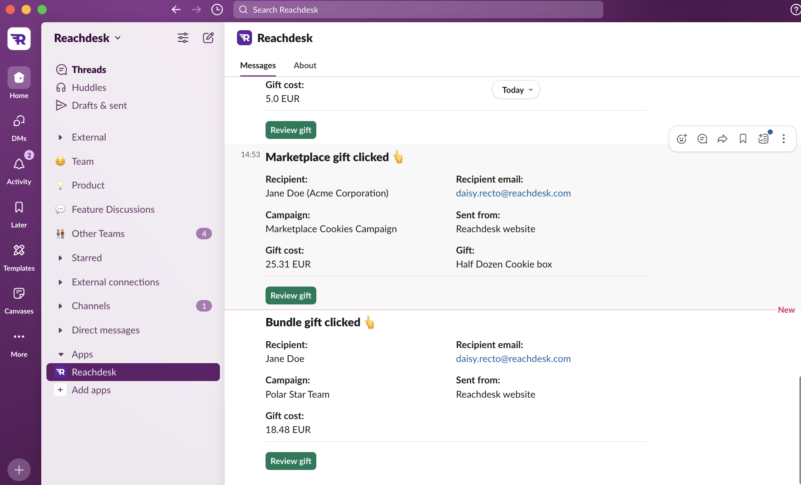Review gift for Polar Star Team
801x485 pixels.
pos(291,461)
